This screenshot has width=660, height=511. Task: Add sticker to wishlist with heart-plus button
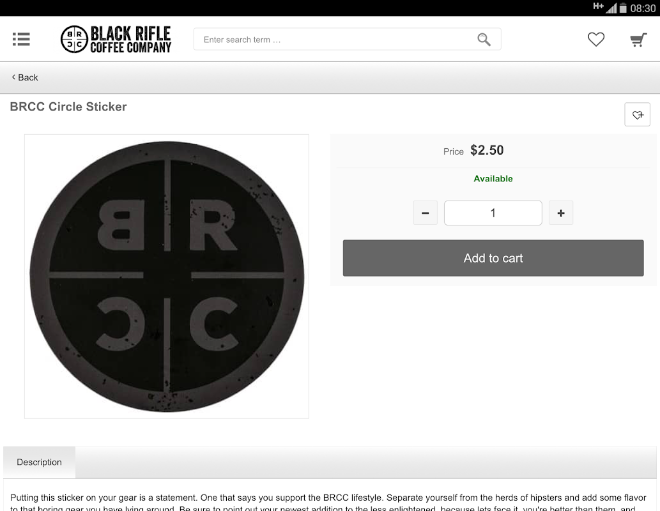point(637,114)
